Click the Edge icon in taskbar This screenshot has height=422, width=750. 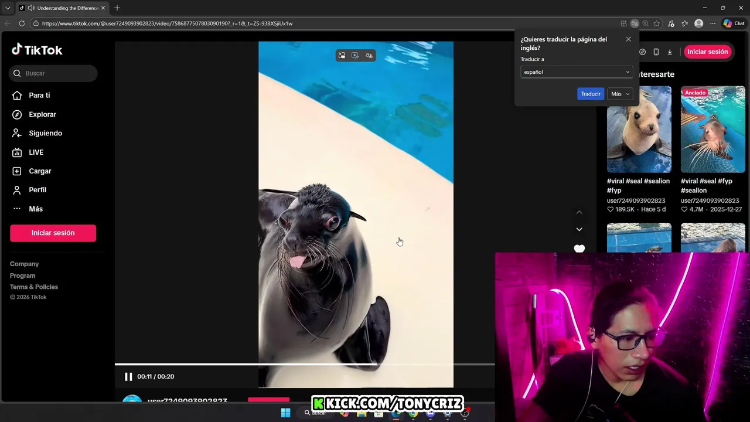click(396, 413)
